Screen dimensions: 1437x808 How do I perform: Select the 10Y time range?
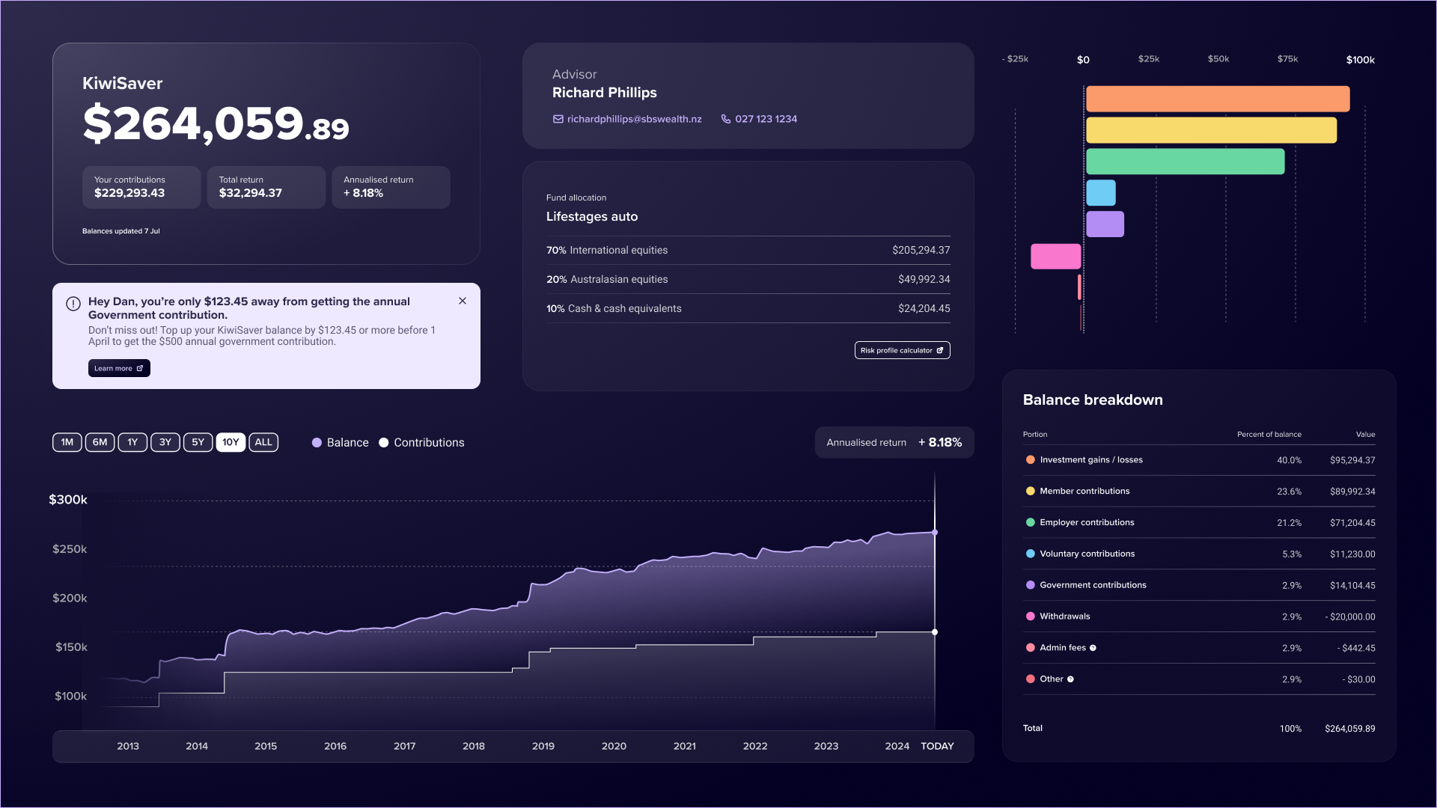point(231,442)
